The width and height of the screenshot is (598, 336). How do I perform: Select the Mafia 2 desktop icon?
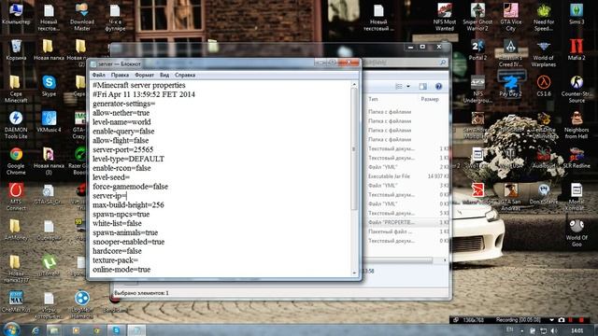577,49
